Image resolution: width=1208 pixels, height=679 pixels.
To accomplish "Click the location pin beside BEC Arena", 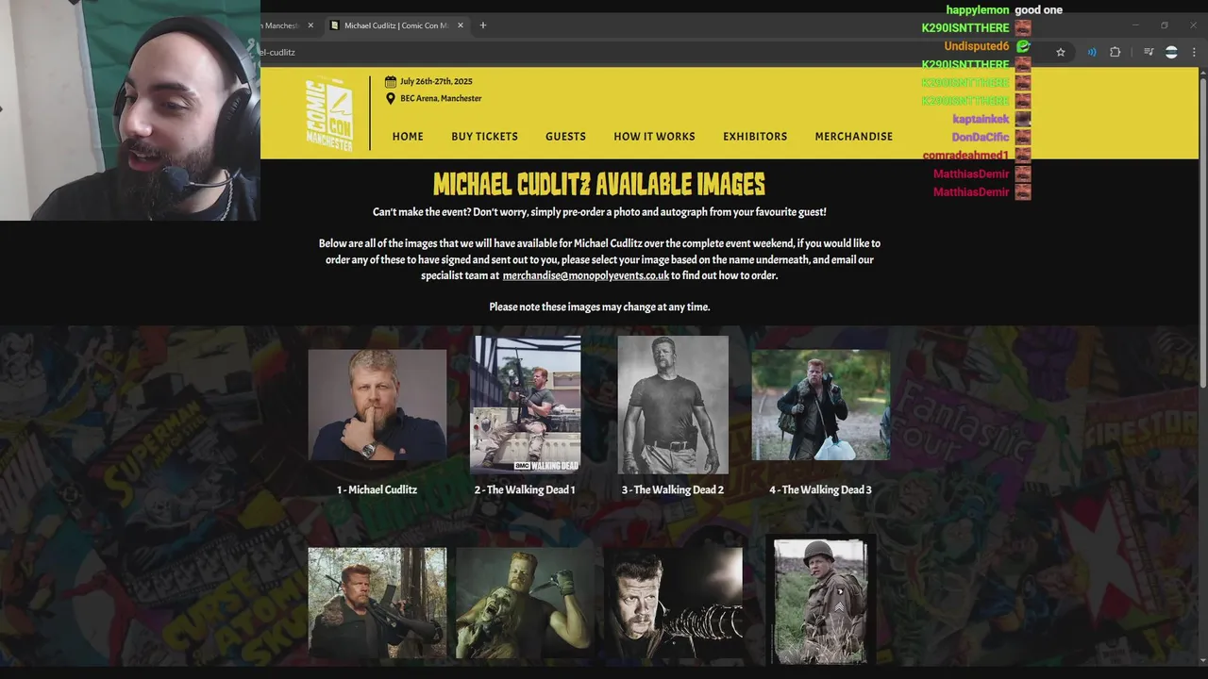I will pos(391,98).
